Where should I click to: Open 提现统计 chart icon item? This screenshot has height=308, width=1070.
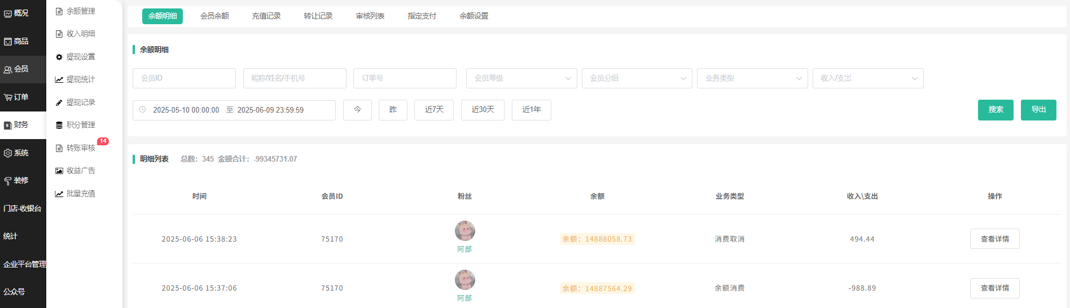click(59, 79)
